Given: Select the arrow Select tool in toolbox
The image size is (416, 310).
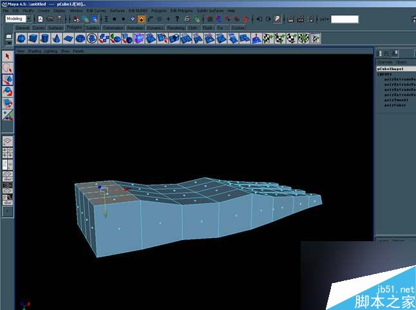Looking at the screenshot, I should pos(8,56).
